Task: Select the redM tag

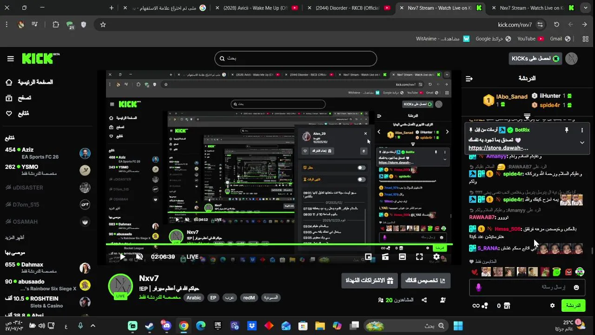Action: pos(249,298)
